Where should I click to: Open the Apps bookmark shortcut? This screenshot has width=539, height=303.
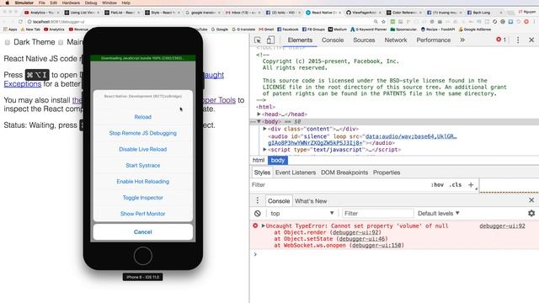coord(10,29)
